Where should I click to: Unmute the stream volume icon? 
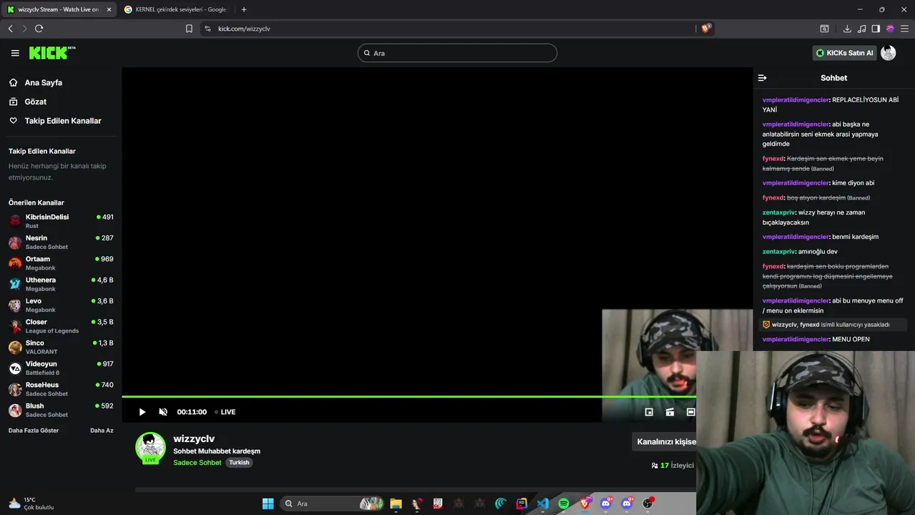[163, 412]
